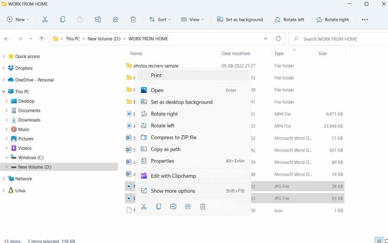Sort by the Date modified column header
This screenshot has height=243, width=388.
click(236, 53)
